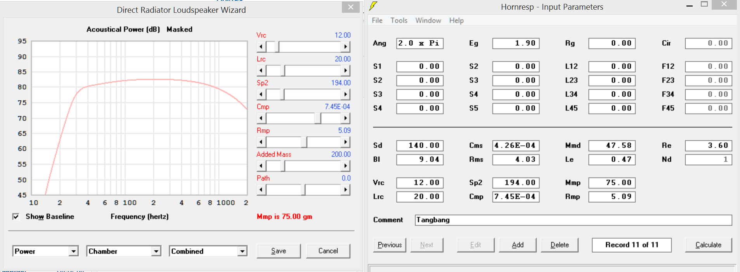Click the Sp2 slider left arrow
Image resolution: width=740 pixels, height=272 pixels.
click(261, 95)
